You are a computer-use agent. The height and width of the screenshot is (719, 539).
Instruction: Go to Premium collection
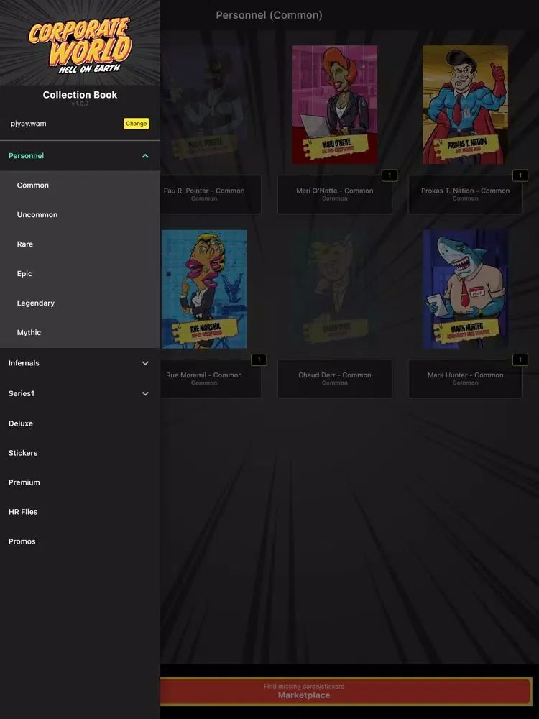point(24,482)
